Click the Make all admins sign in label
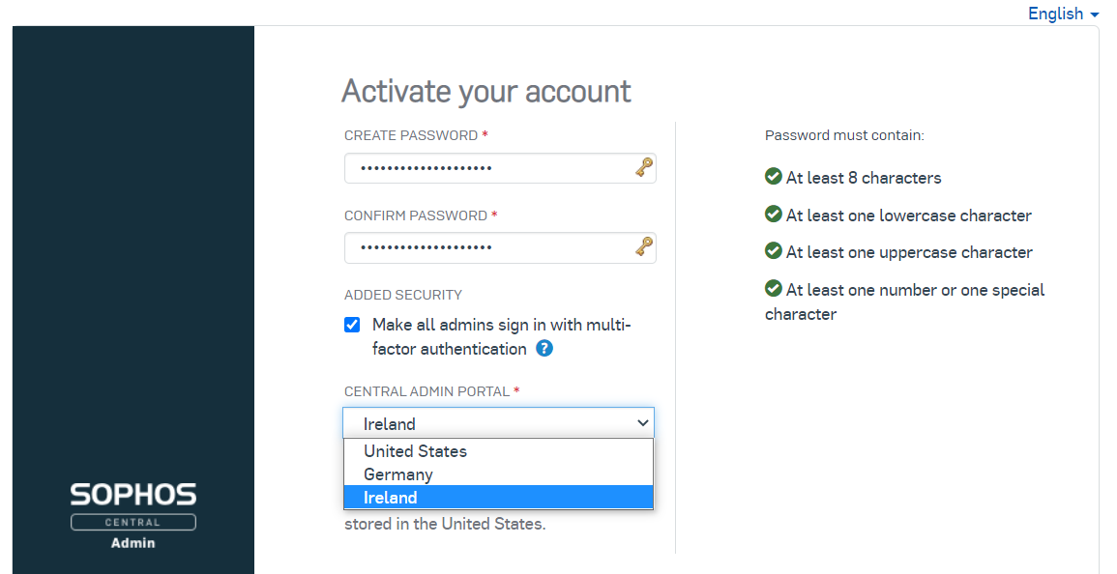1117x574 pixels. (502, 337)
